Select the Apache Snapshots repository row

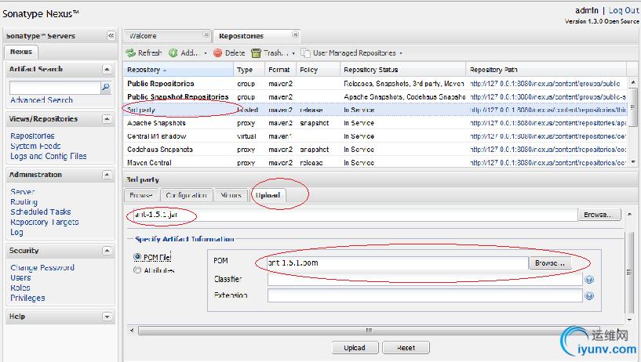[x=375, y=123]
